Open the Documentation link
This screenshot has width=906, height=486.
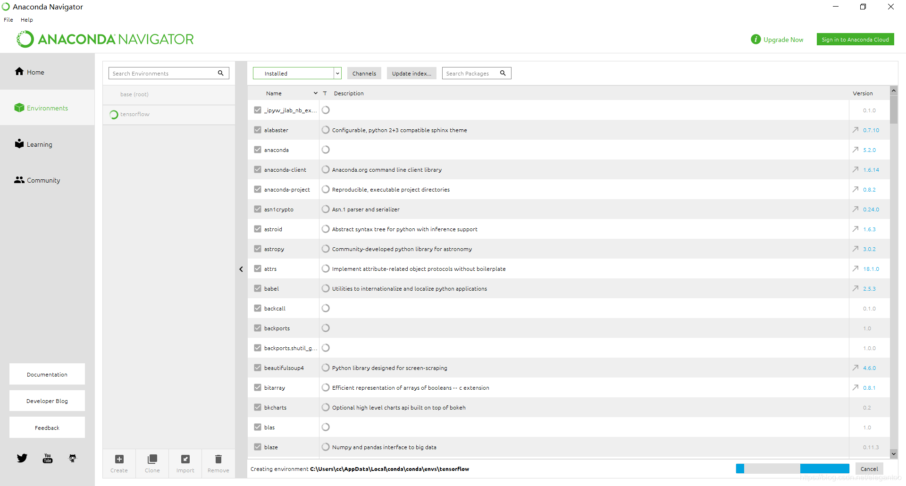[x=47, y=374]
